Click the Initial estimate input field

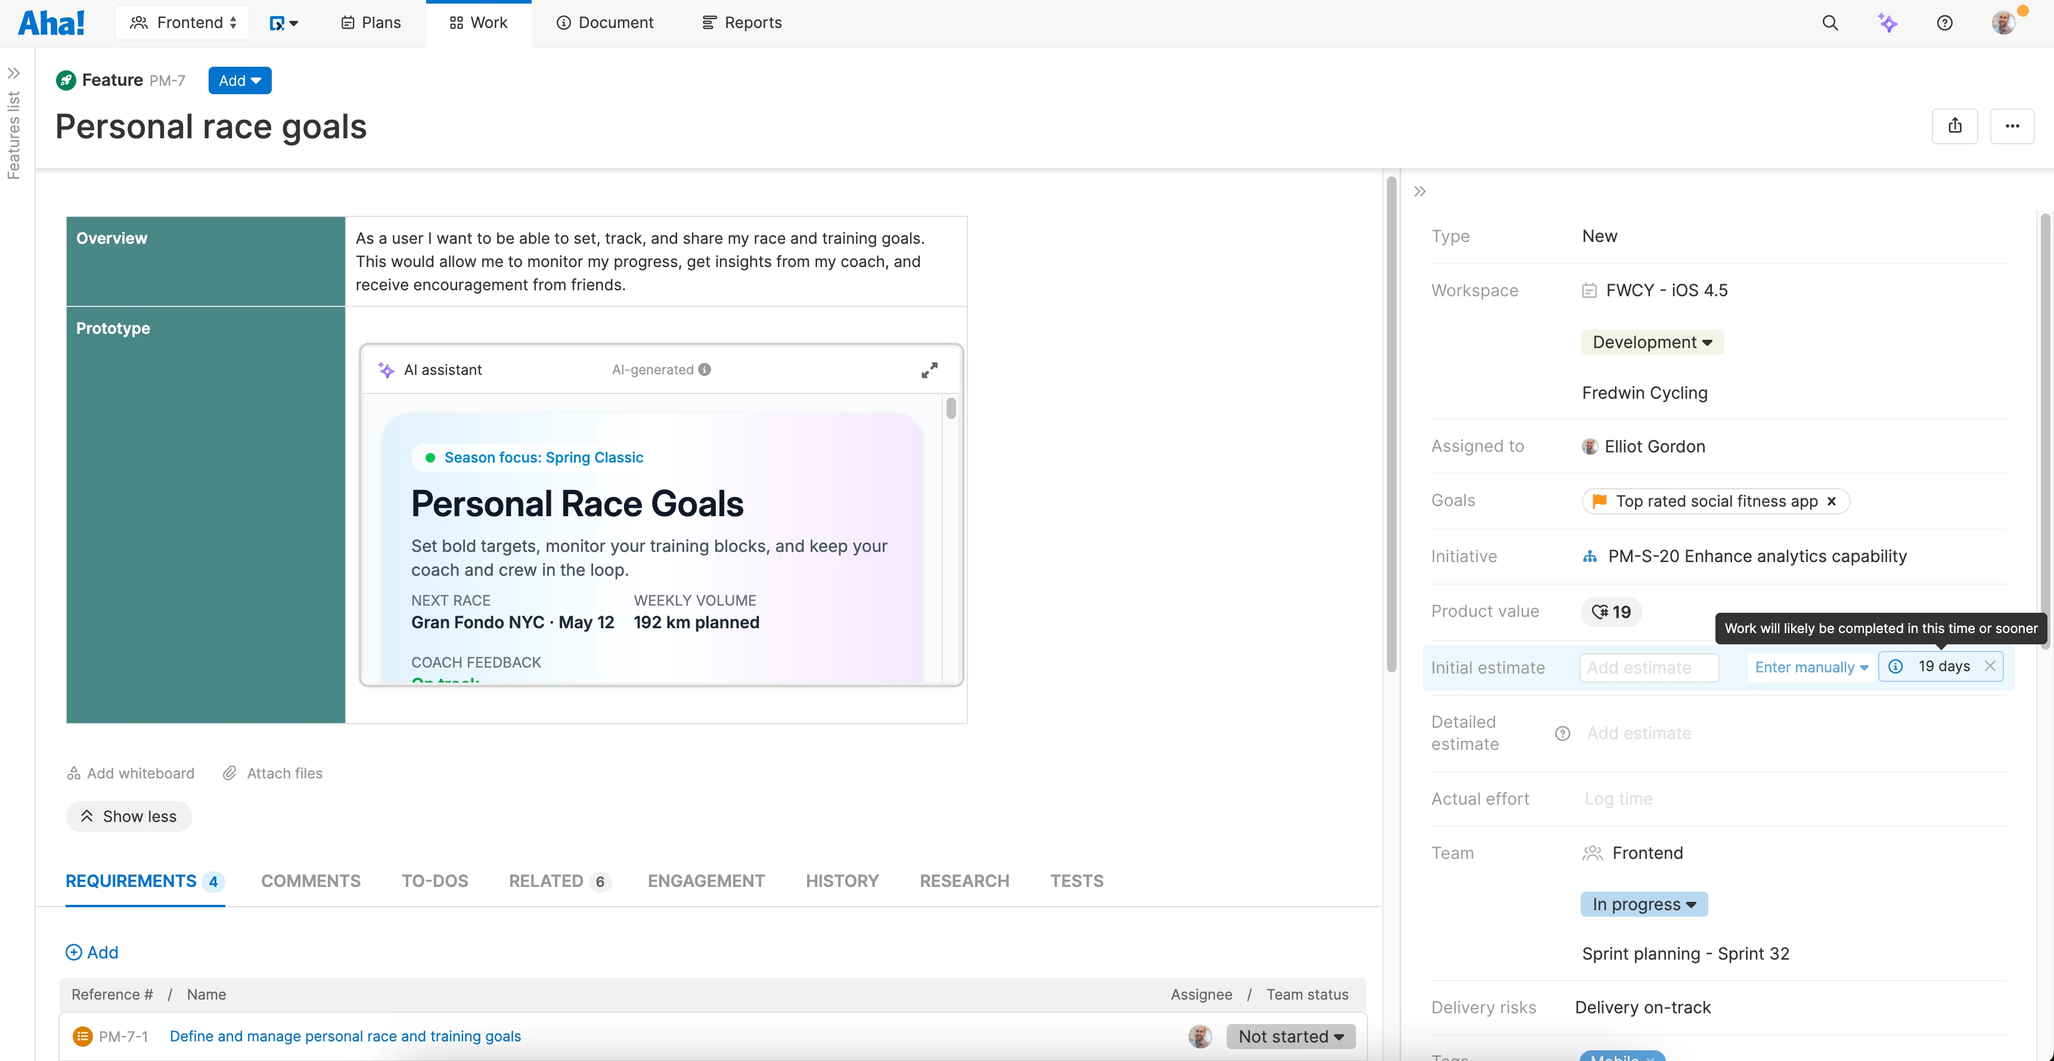point(1648,668)
